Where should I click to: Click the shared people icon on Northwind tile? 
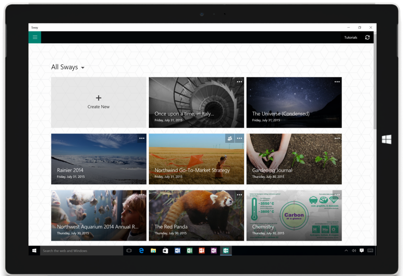tap(230, 138)
